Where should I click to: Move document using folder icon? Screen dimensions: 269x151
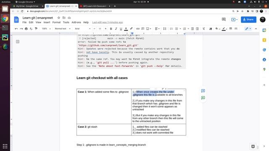click(64, 18)
